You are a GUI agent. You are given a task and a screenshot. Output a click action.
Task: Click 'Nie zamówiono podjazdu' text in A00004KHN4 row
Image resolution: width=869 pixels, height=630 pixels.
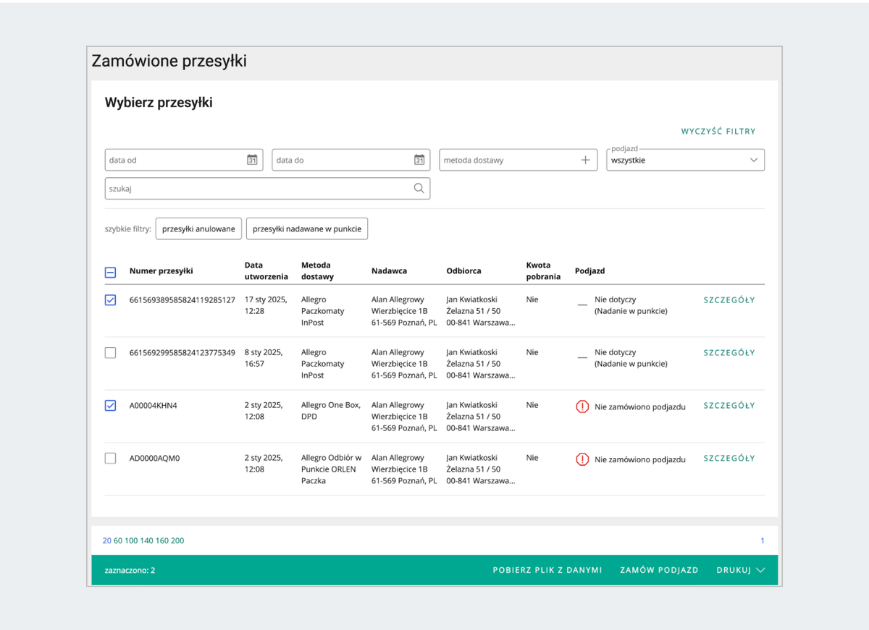click(x=640, y=406)
